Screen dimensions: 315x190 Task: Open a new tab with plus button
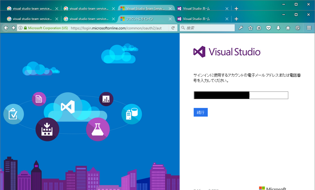[236, 19]
